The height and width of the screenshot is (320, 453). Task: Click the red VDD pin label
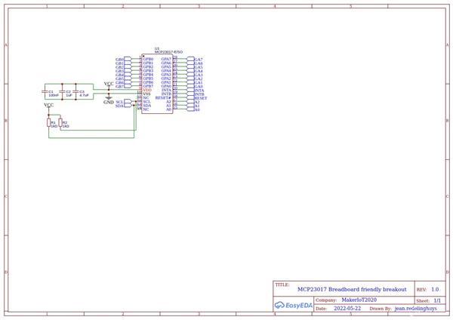(x=147, y=90)
